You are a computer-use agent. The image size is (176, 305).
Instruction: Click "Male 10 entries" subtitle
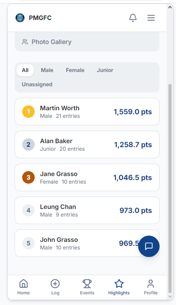[60, 247]
